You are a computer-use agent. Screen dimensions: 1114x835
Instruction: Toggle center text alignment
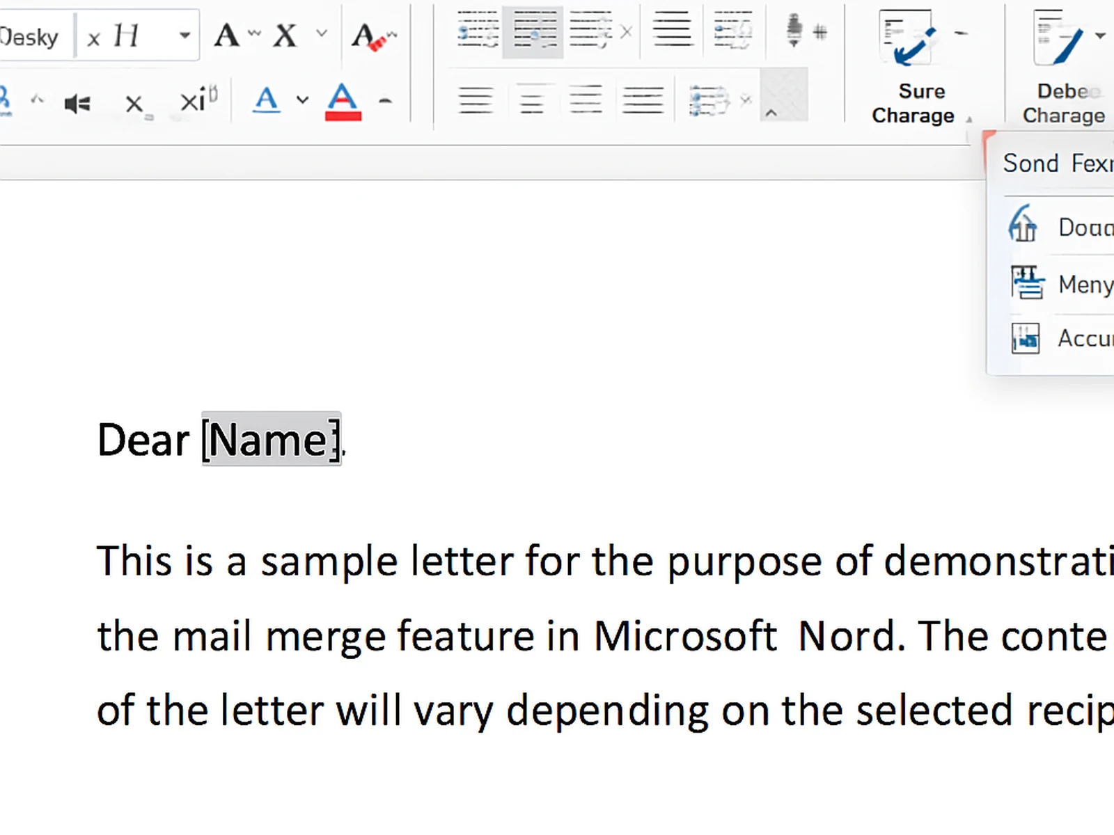531,101
